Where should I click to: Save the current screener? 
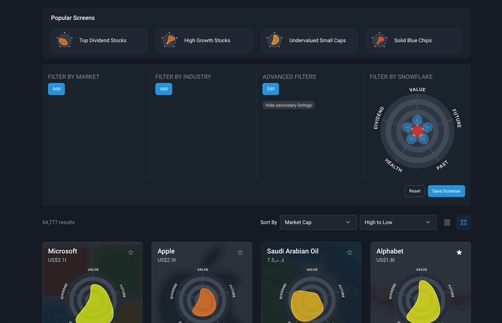tap(446, 191)
